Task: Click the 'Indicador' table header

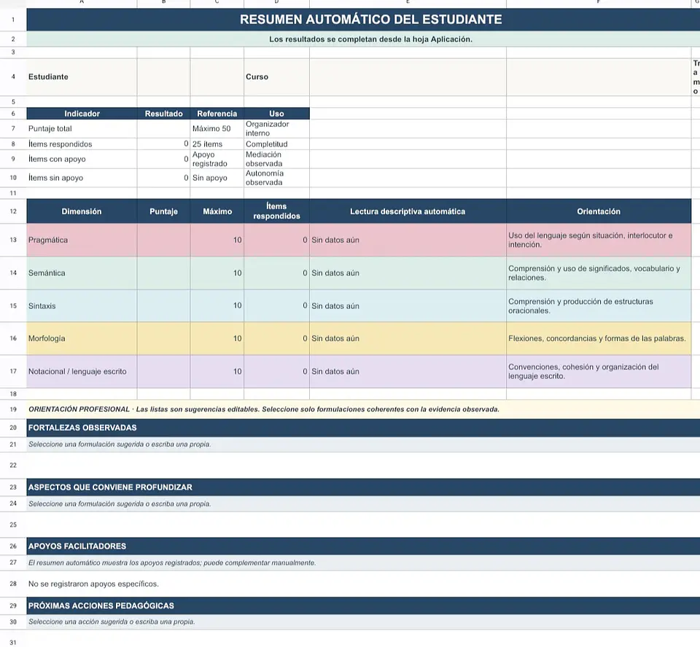Action: click(x=82, y=114)
